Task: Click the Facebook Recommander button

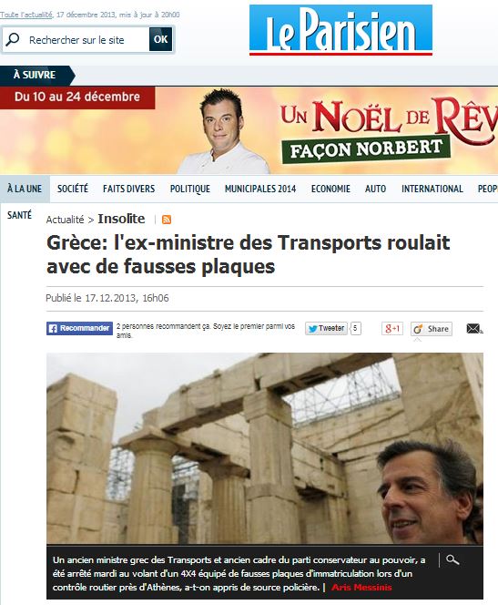Action: point(79,328)
